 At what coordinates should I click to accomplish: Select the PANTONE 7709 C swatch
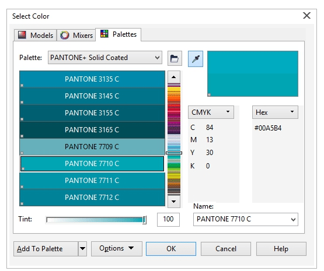point(92,147)
